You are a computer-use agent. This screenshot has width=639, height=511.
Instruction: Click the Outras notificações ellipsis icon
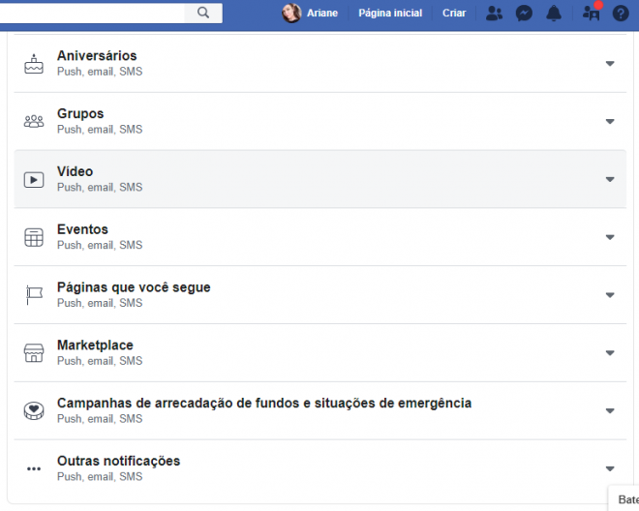(x=34, y=468)
